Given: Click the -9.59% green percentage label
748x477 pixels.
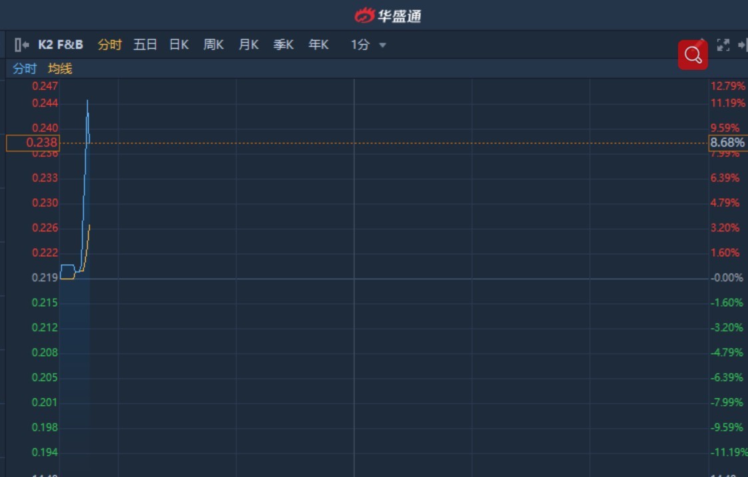Looking at the screenshot, I should [x=727, y=428].
